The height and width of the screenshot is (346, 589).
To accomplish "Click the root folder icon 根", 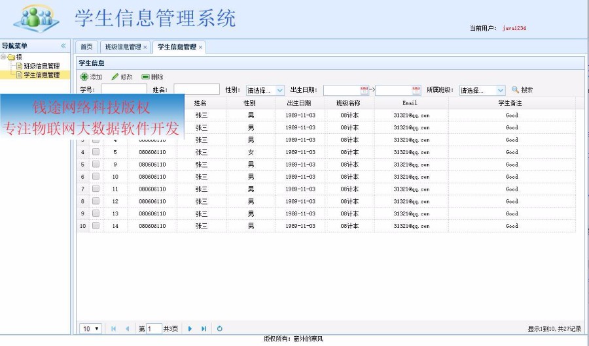I will pyautogui.click(x=11, y=57).
